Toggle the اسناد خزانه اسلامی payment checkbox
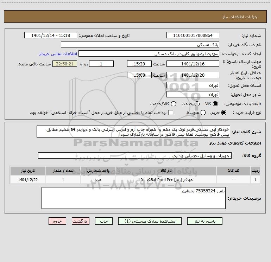Viewport: 271px width, 262px height. point(171,113)
